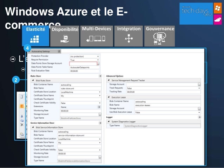Click the orange icon in background menu
Image resolution: width=224 pixels, height=168 pixels.
[22, 106]
